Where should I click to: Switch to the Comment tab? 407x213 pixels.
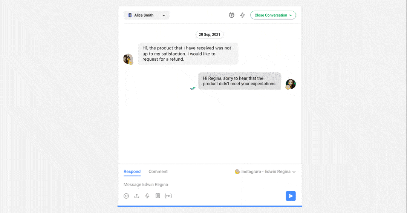158,172
